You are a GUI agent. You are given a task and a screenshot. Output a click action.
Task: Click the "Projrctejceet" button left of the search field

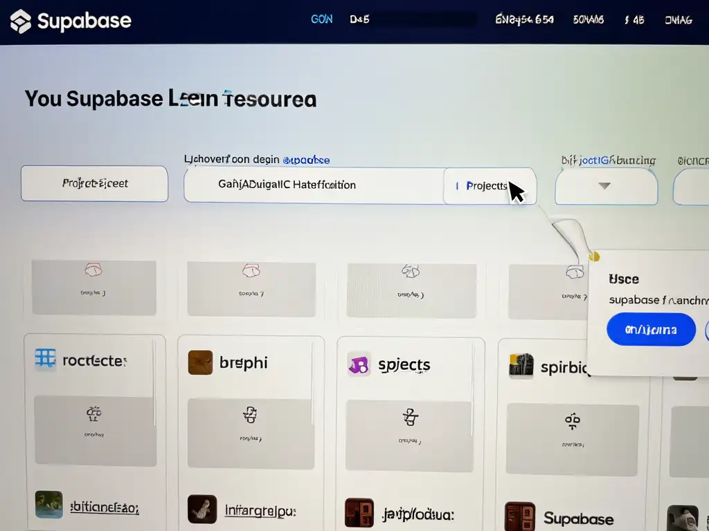coord(94,183)
